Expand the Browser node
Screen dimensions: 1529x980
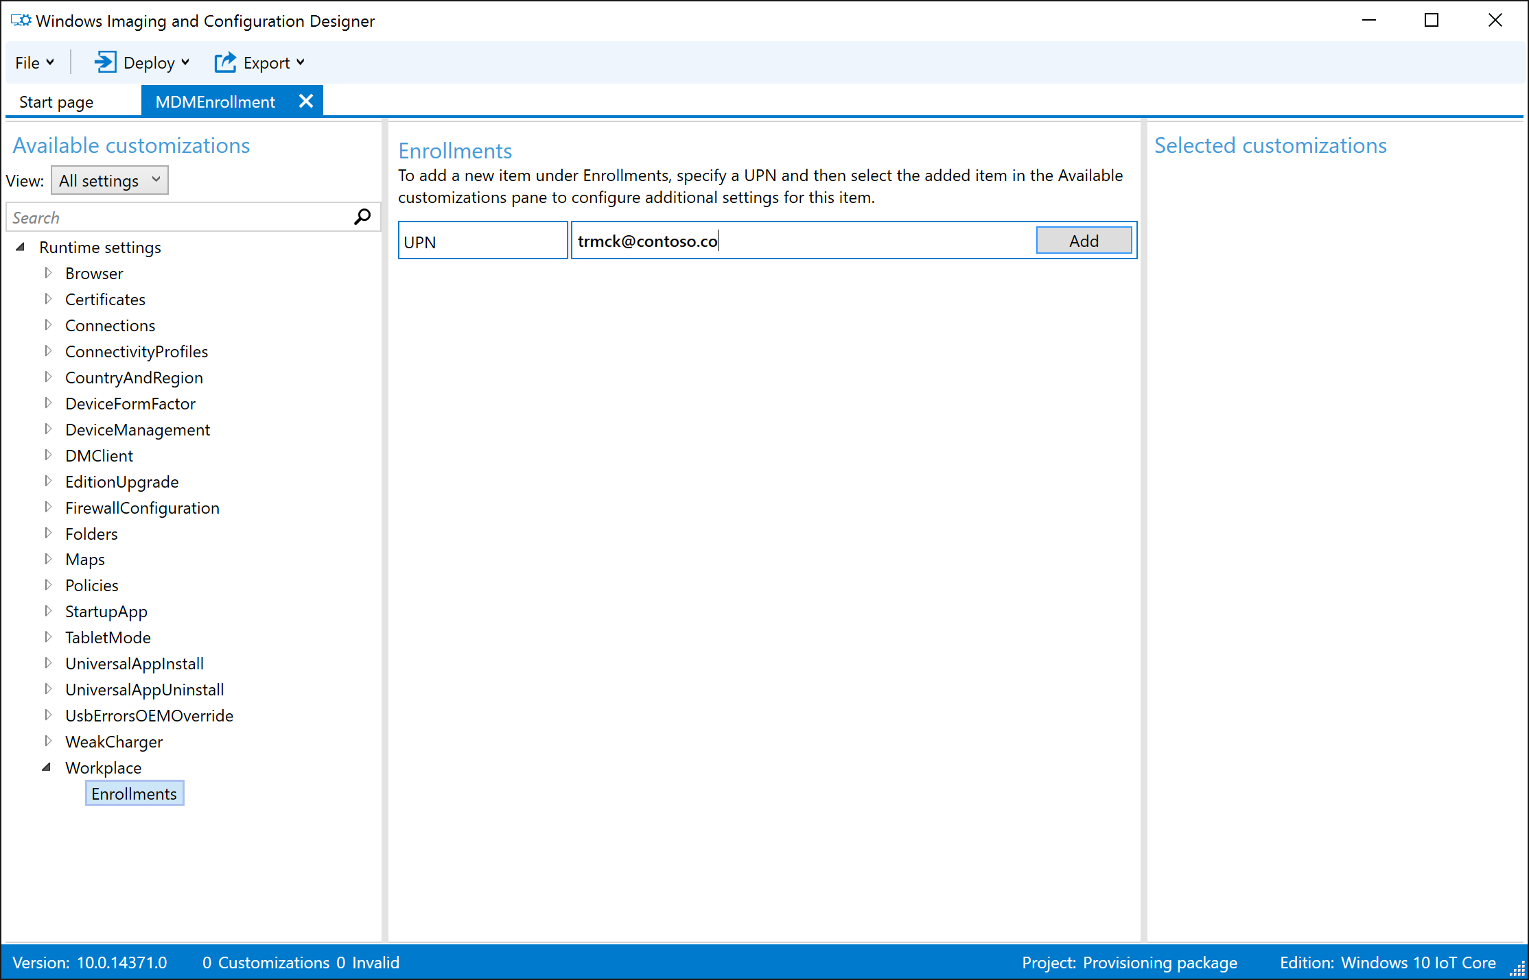[x=48, y=273]
